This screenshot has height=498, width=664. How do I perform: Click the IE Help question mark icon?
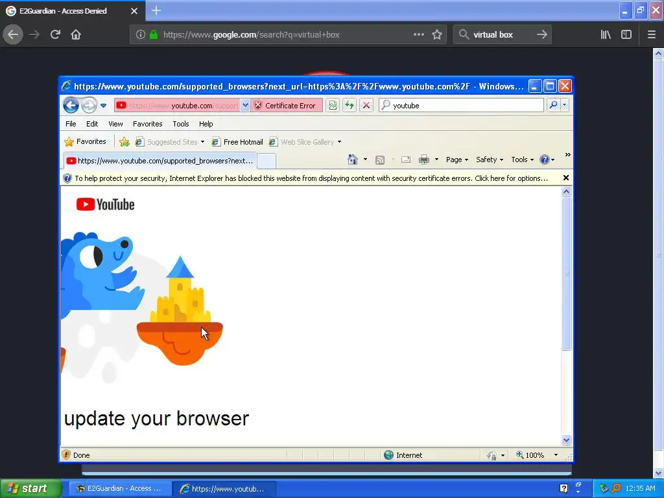545,160
